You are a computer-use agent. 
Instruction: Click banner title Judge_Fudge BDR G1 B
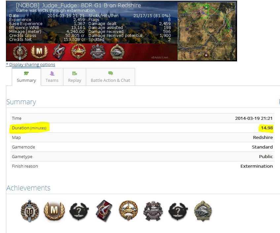(x=78, y=5)
